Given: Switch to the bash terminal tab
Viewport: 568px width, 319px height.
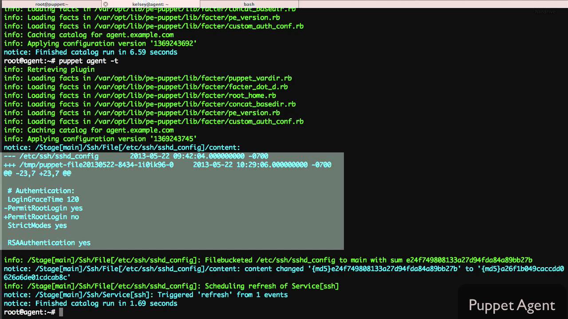Looking at the screenshot, I should (x=249, y=4).
